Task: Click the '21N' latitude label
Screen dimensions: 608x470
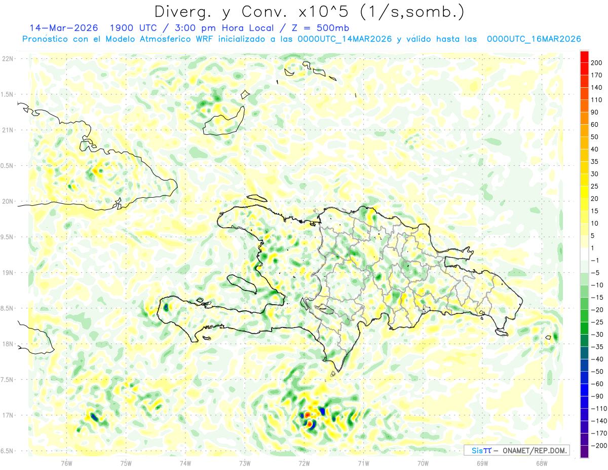Action: point(7,130)
